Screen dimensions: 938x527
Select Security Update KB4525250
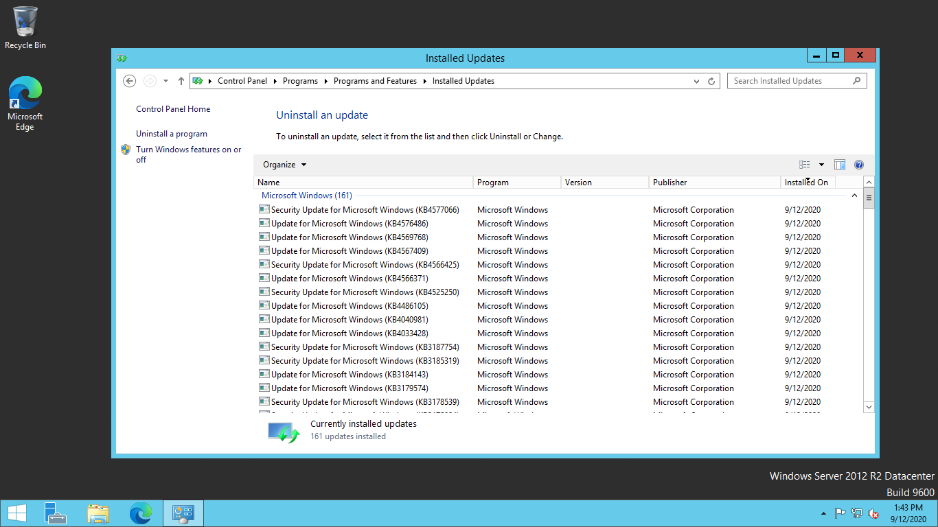pyautogui.click(x=558, y=292)
